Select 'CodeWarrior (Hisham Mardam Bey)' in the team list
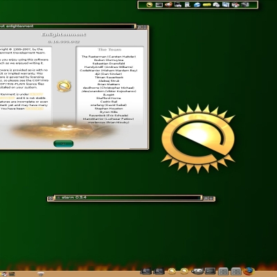 point(109,71)
